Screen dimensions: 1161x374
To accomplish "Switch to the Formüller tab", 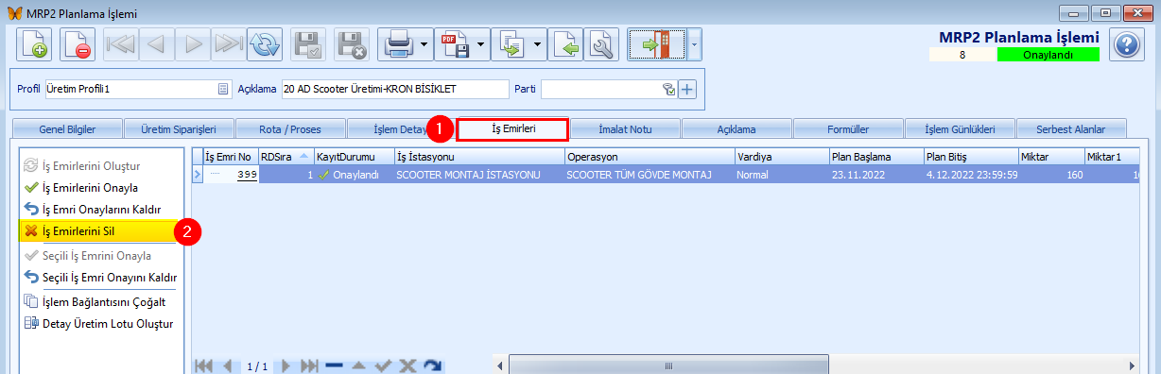I will (848, 128).
